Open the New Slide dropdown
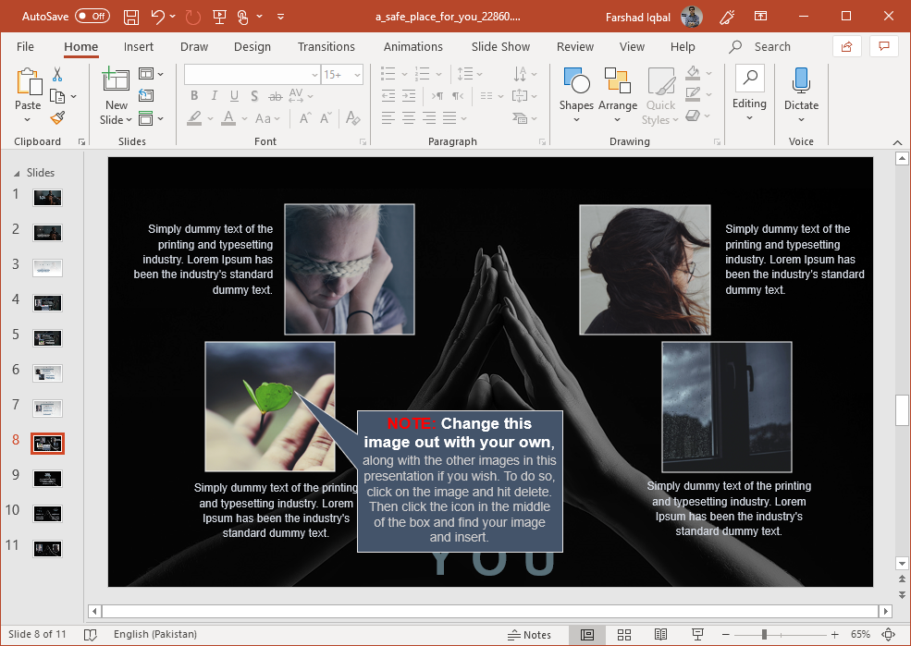The height and width of the screenshot is (646, 911). tap(117, 120)
